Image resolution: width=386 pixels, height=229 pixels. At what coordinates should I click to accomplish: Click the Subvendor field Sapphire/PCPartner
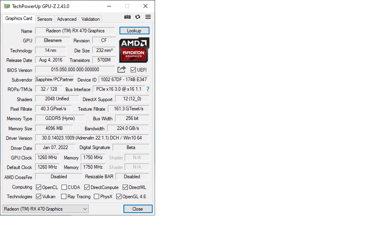pyautogui.click(x=54, y=79)
